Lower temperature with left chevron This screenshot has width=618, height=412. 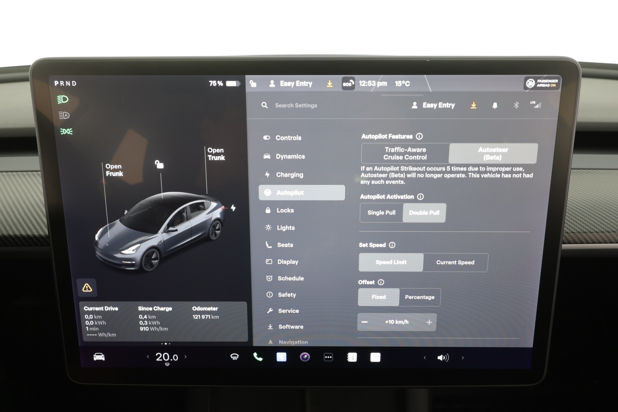pos(148,357)
